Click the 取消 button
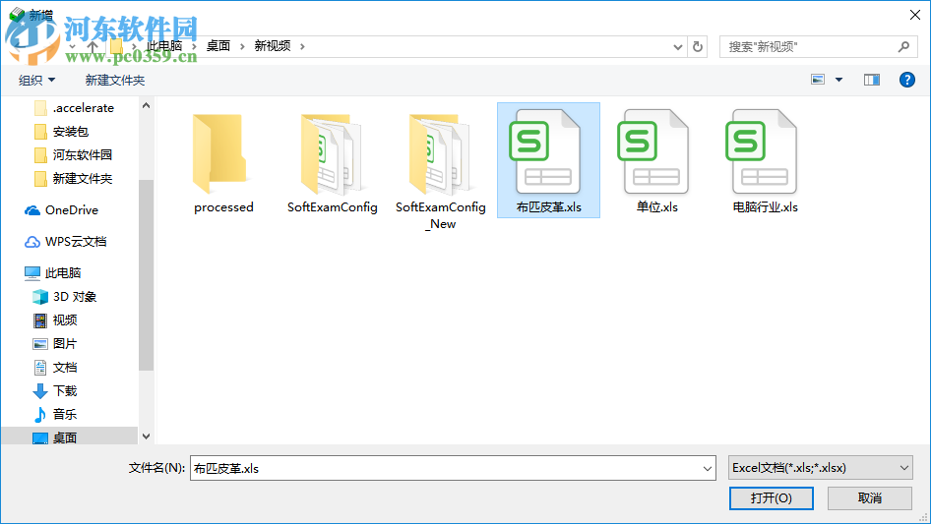 870,497
